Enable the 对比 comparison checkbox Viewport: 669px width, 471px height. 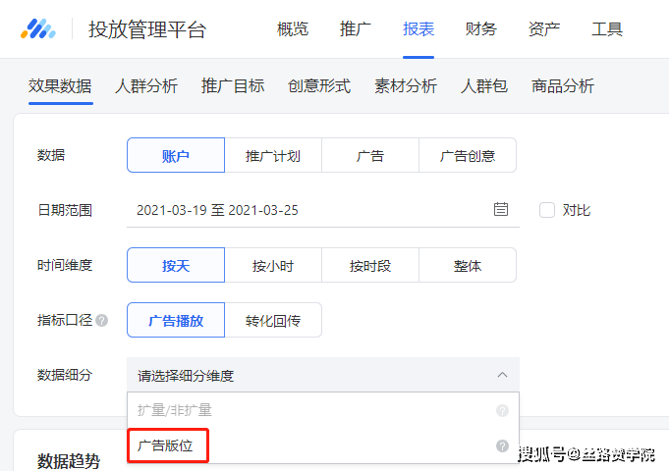click(x=547, y=210)
